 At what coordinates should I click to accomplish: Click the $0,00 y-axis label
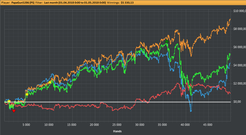pos(237,102)
